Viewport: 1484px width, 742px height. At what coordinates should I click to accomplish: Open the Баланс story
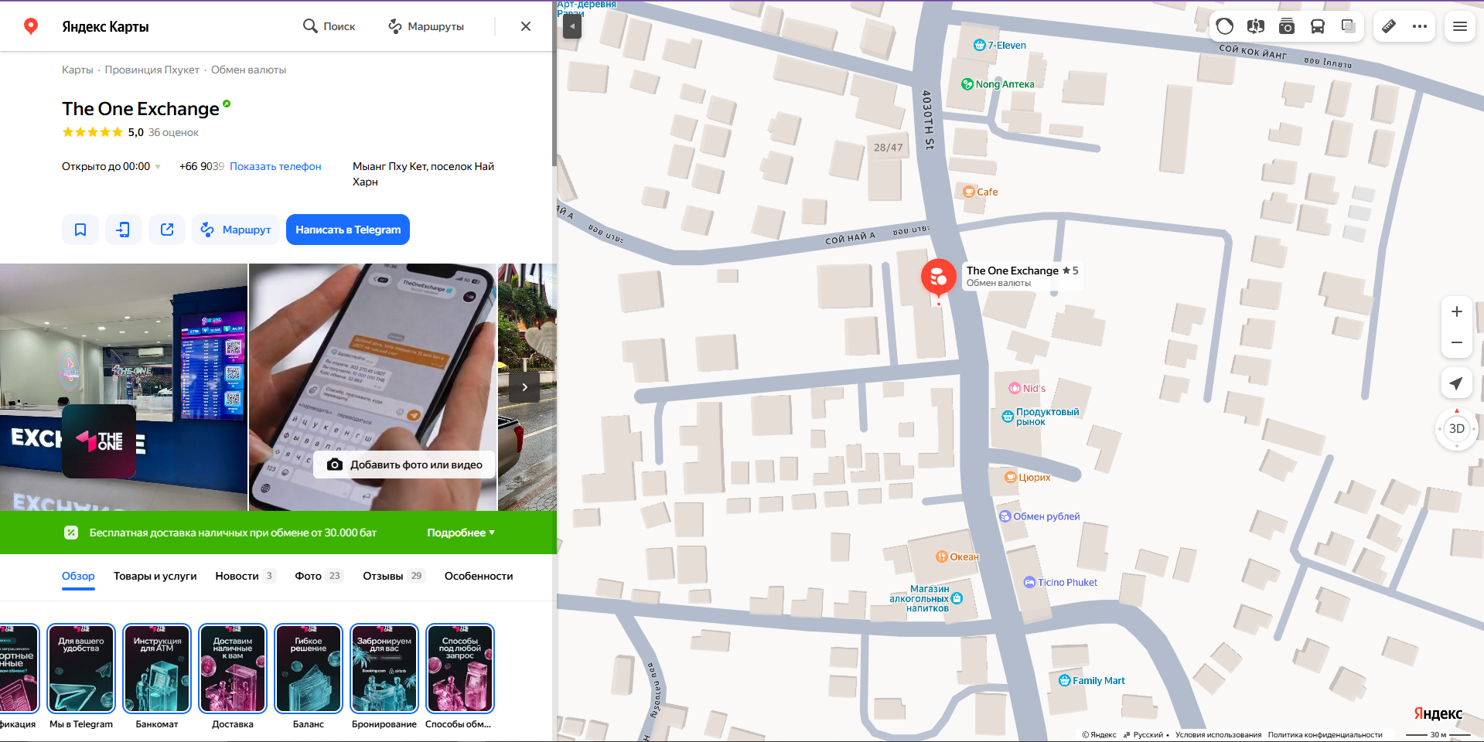(x=309, y=676)
